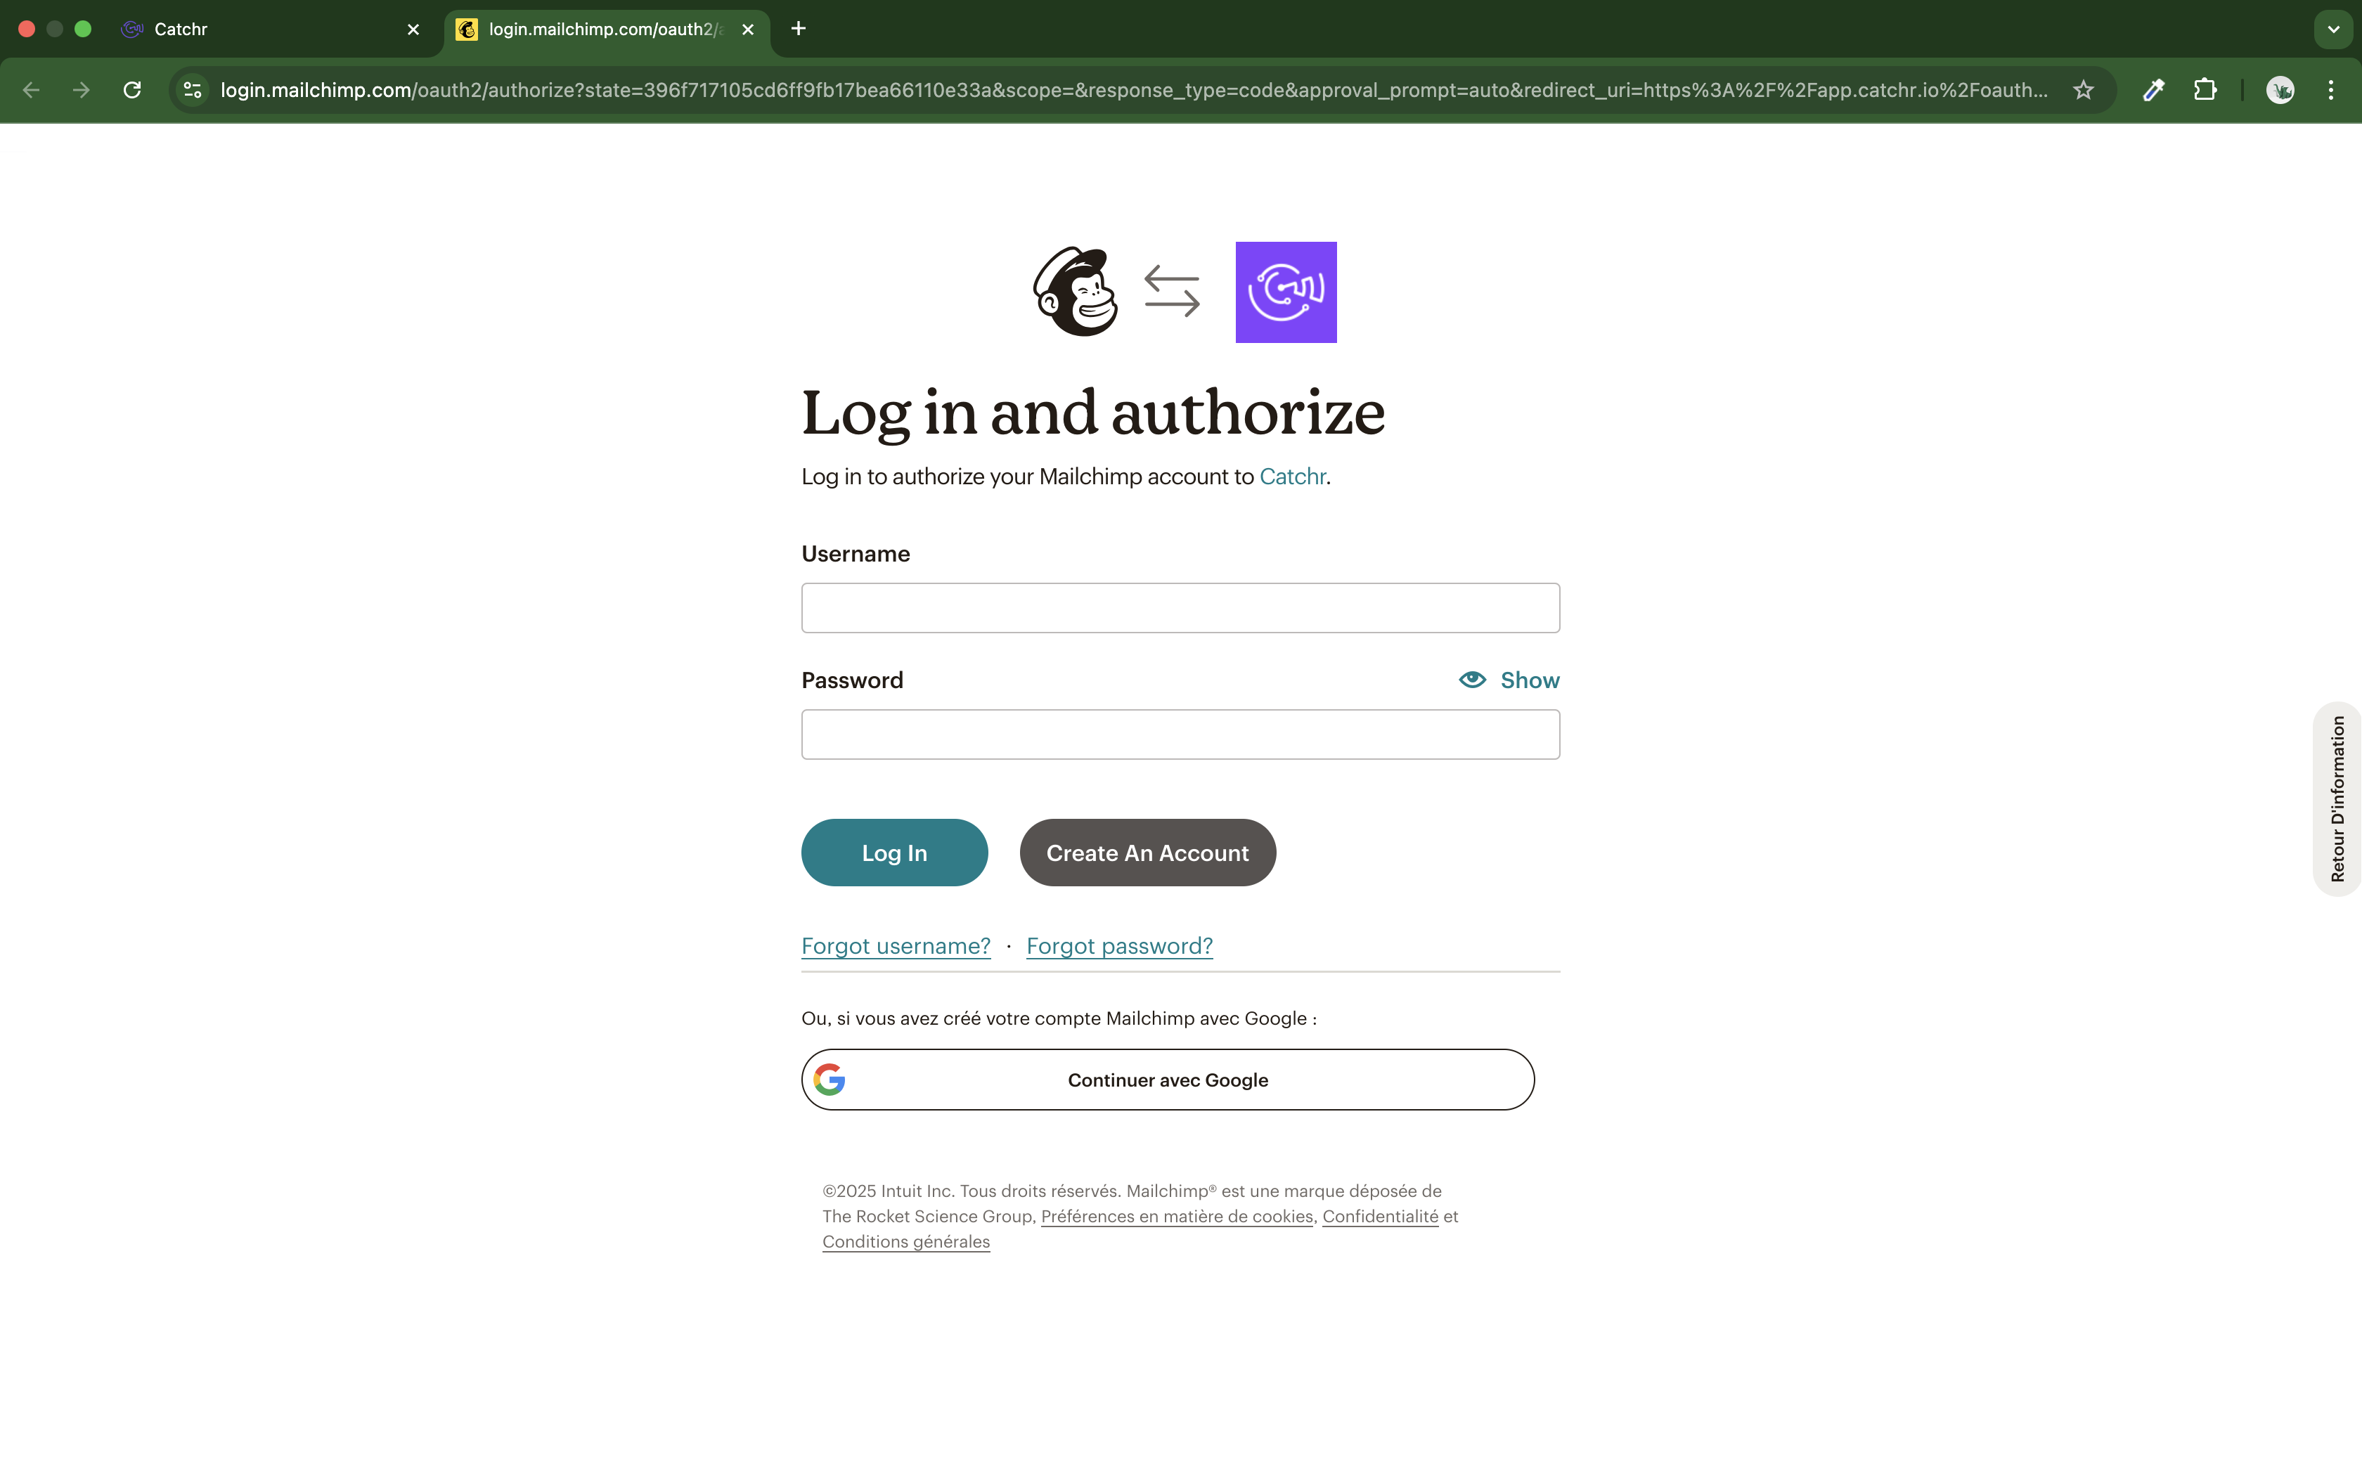Expand the tab search dropdown
Image resolution: width=2362 pixels, height=1476 pixels.
click(x=2334, y=30)
